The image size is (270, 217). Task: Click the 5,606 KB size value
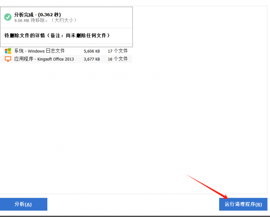92,51
